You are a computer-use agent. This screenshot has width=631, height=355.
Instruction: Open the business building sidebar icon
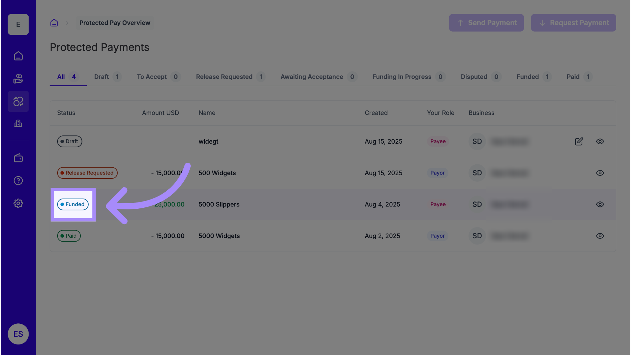pos(18,124)
